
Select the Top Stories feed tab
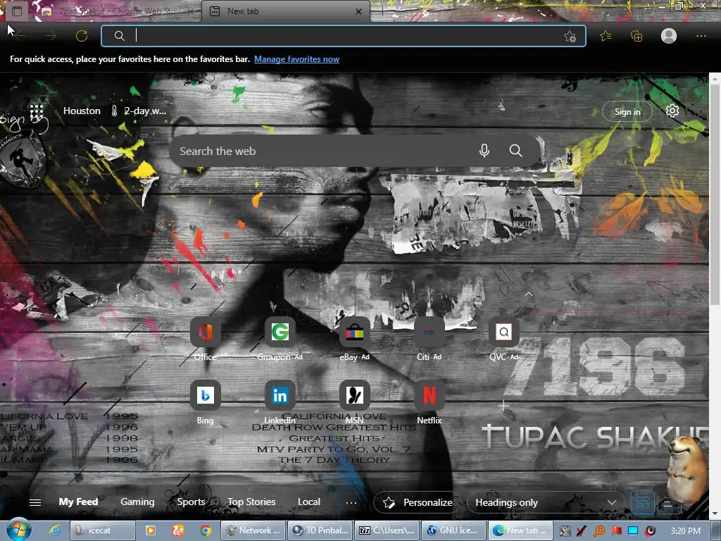click(x=251, y=502)
